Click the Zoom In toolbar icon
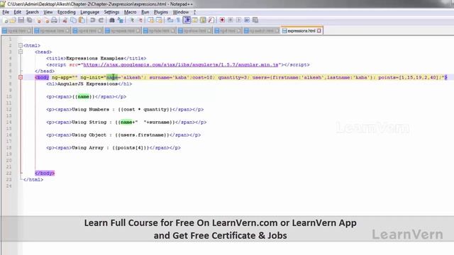Image resolution: width=454 pixels, height=255 pixels. [x=132, y=20]
